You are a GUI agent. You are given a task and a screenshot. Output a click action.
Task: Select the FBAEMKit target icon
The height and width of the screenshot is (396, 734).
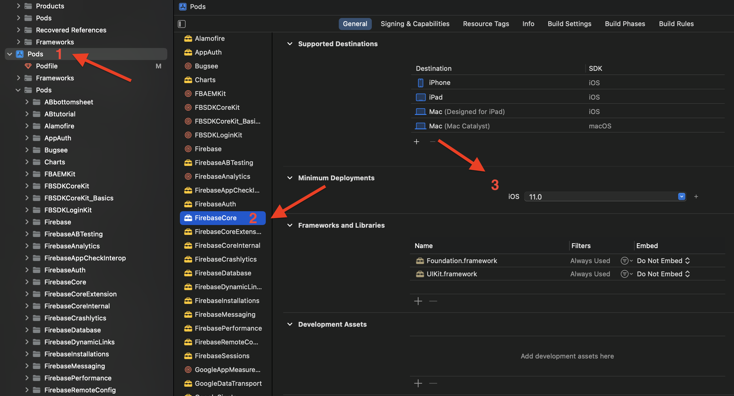(x=188, y=94)
